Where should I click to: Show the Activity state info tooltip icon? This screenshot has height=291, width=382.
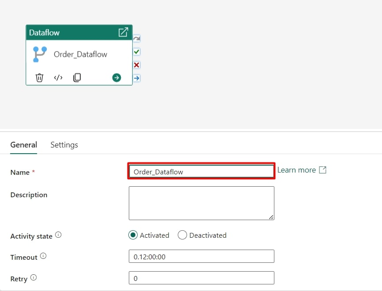[58, 235]
